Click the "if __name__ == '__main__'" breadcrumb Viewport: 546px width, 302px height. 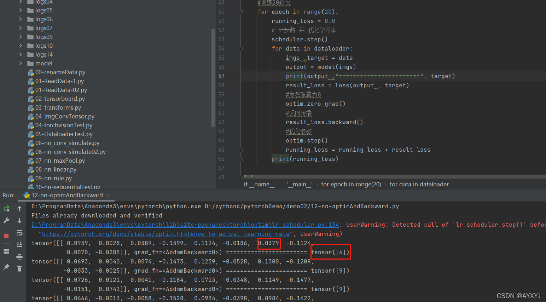(278, 184)
